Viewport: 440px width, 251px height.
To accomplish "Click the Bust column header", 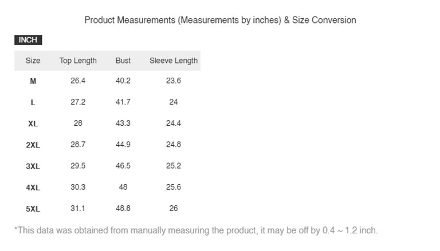I will (x=123, y=61).
